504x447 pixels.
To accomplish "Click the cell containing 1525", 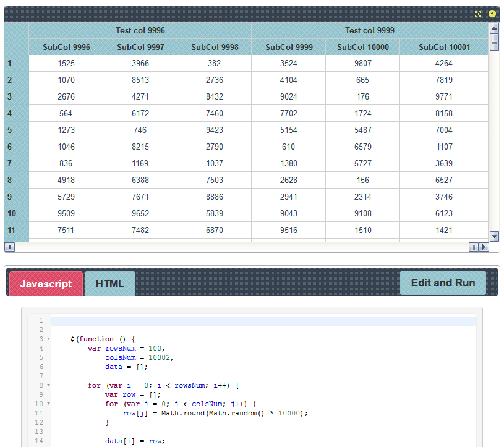I will (x=66, y=63).
